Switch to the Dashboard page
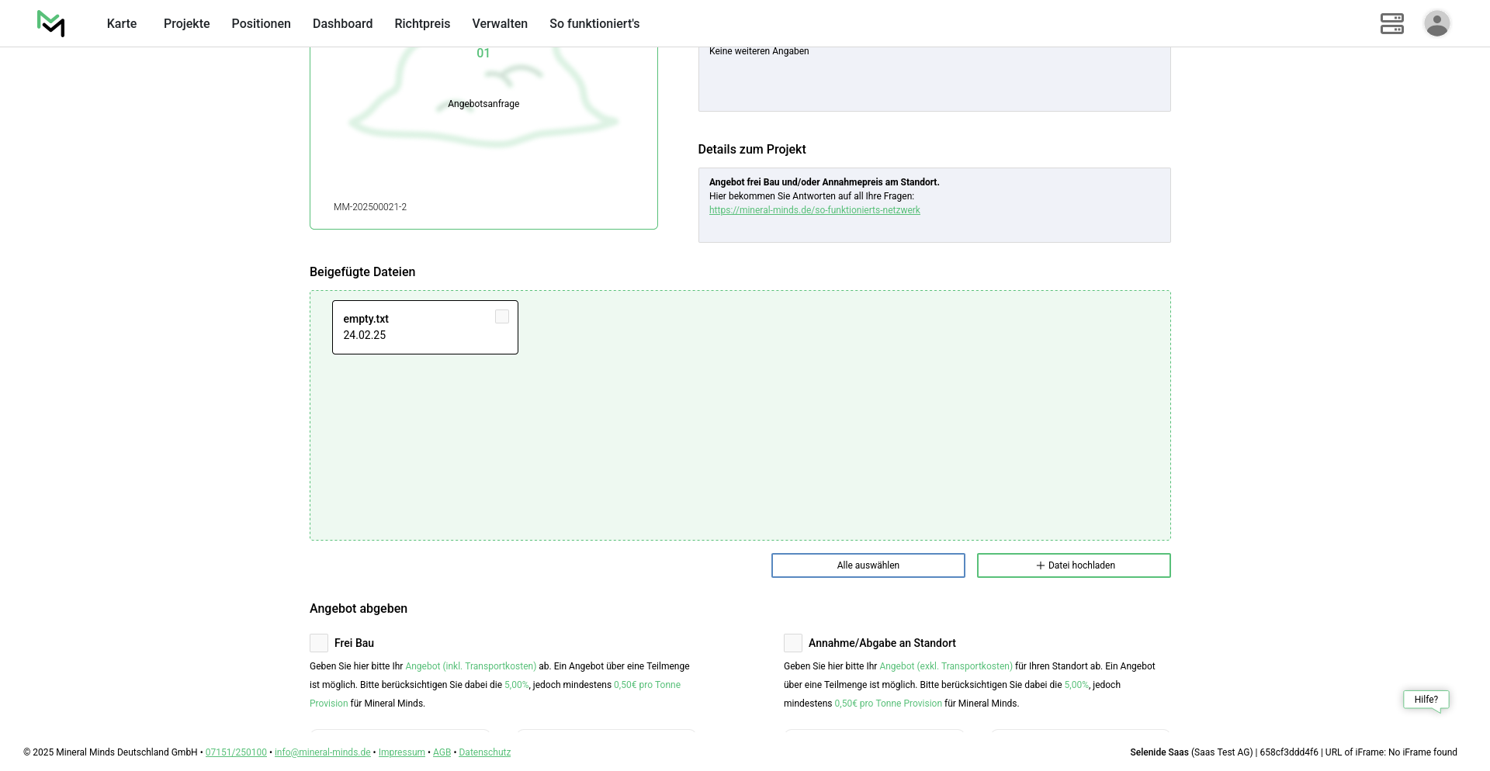The width and height of the screenshot is (1490, 771). [x=342, y=24]
